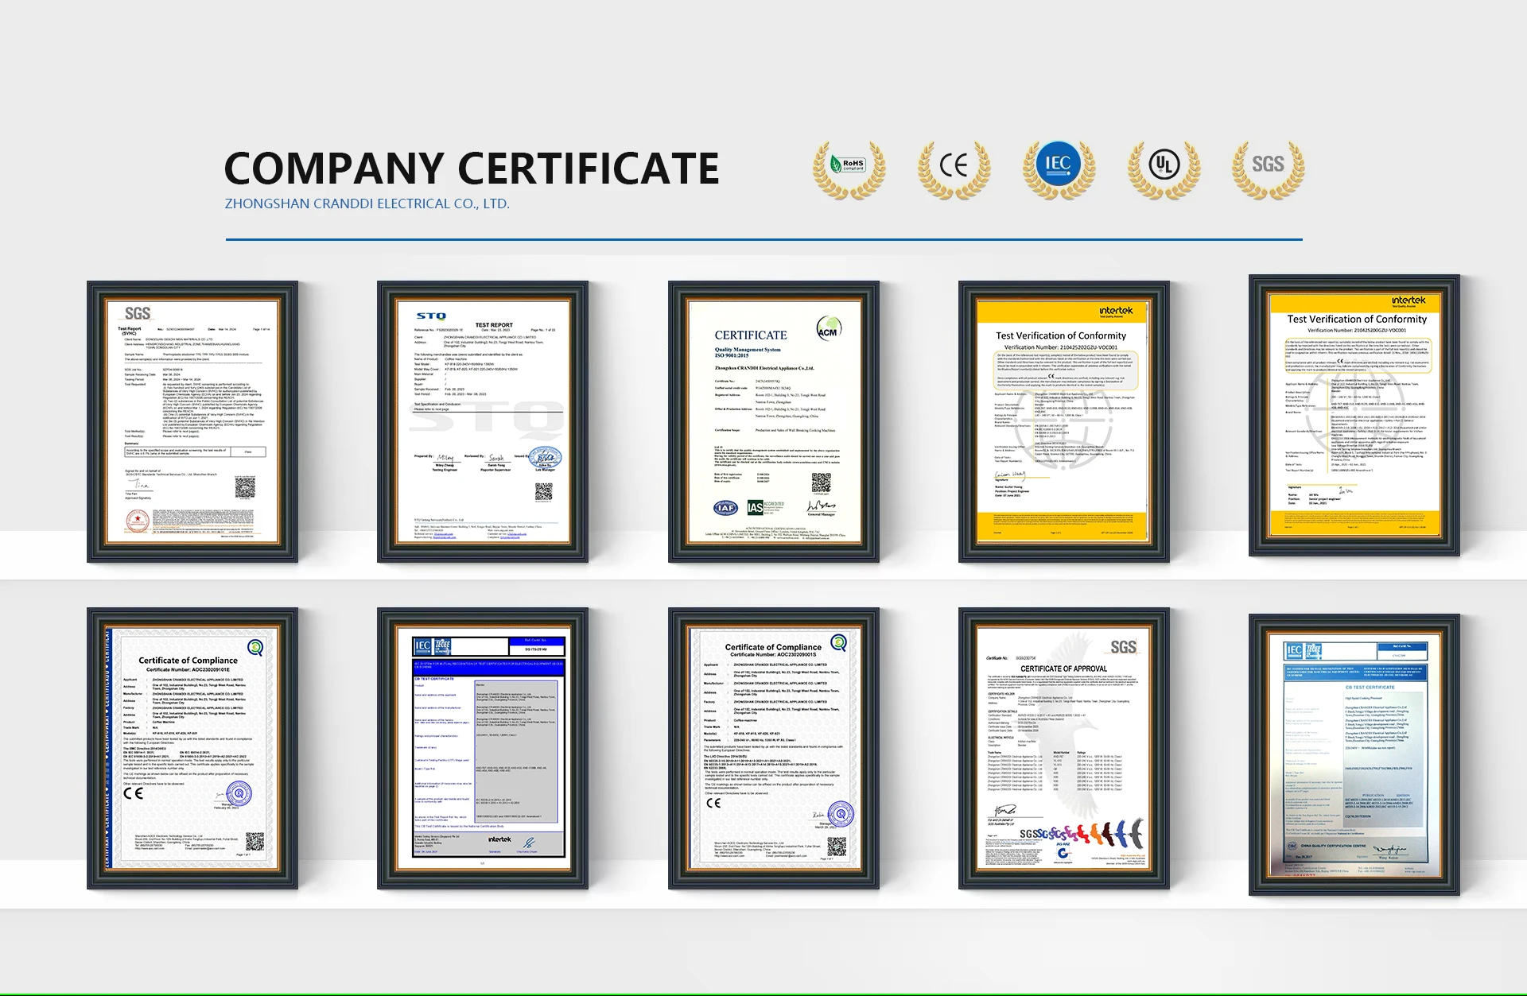Open the ISO 9001:2015 Certificate frame
Screen dimensions: 1527x996
point(774,421)
